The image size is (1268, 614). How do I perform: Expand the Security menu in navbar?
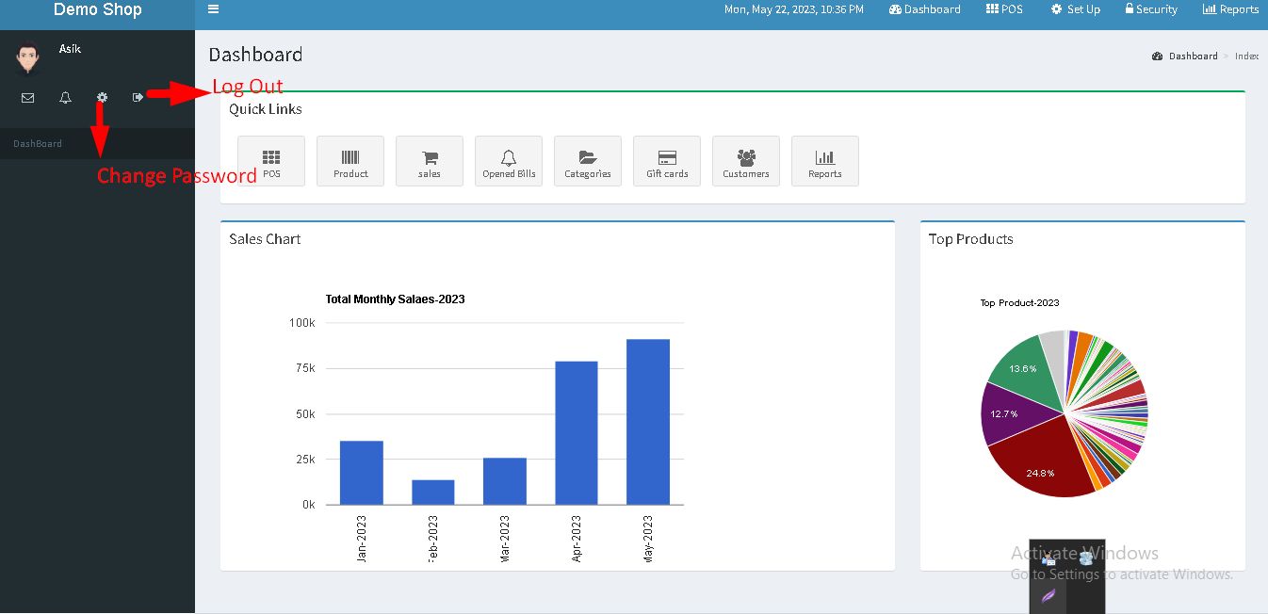click(x=1150, y=9)
